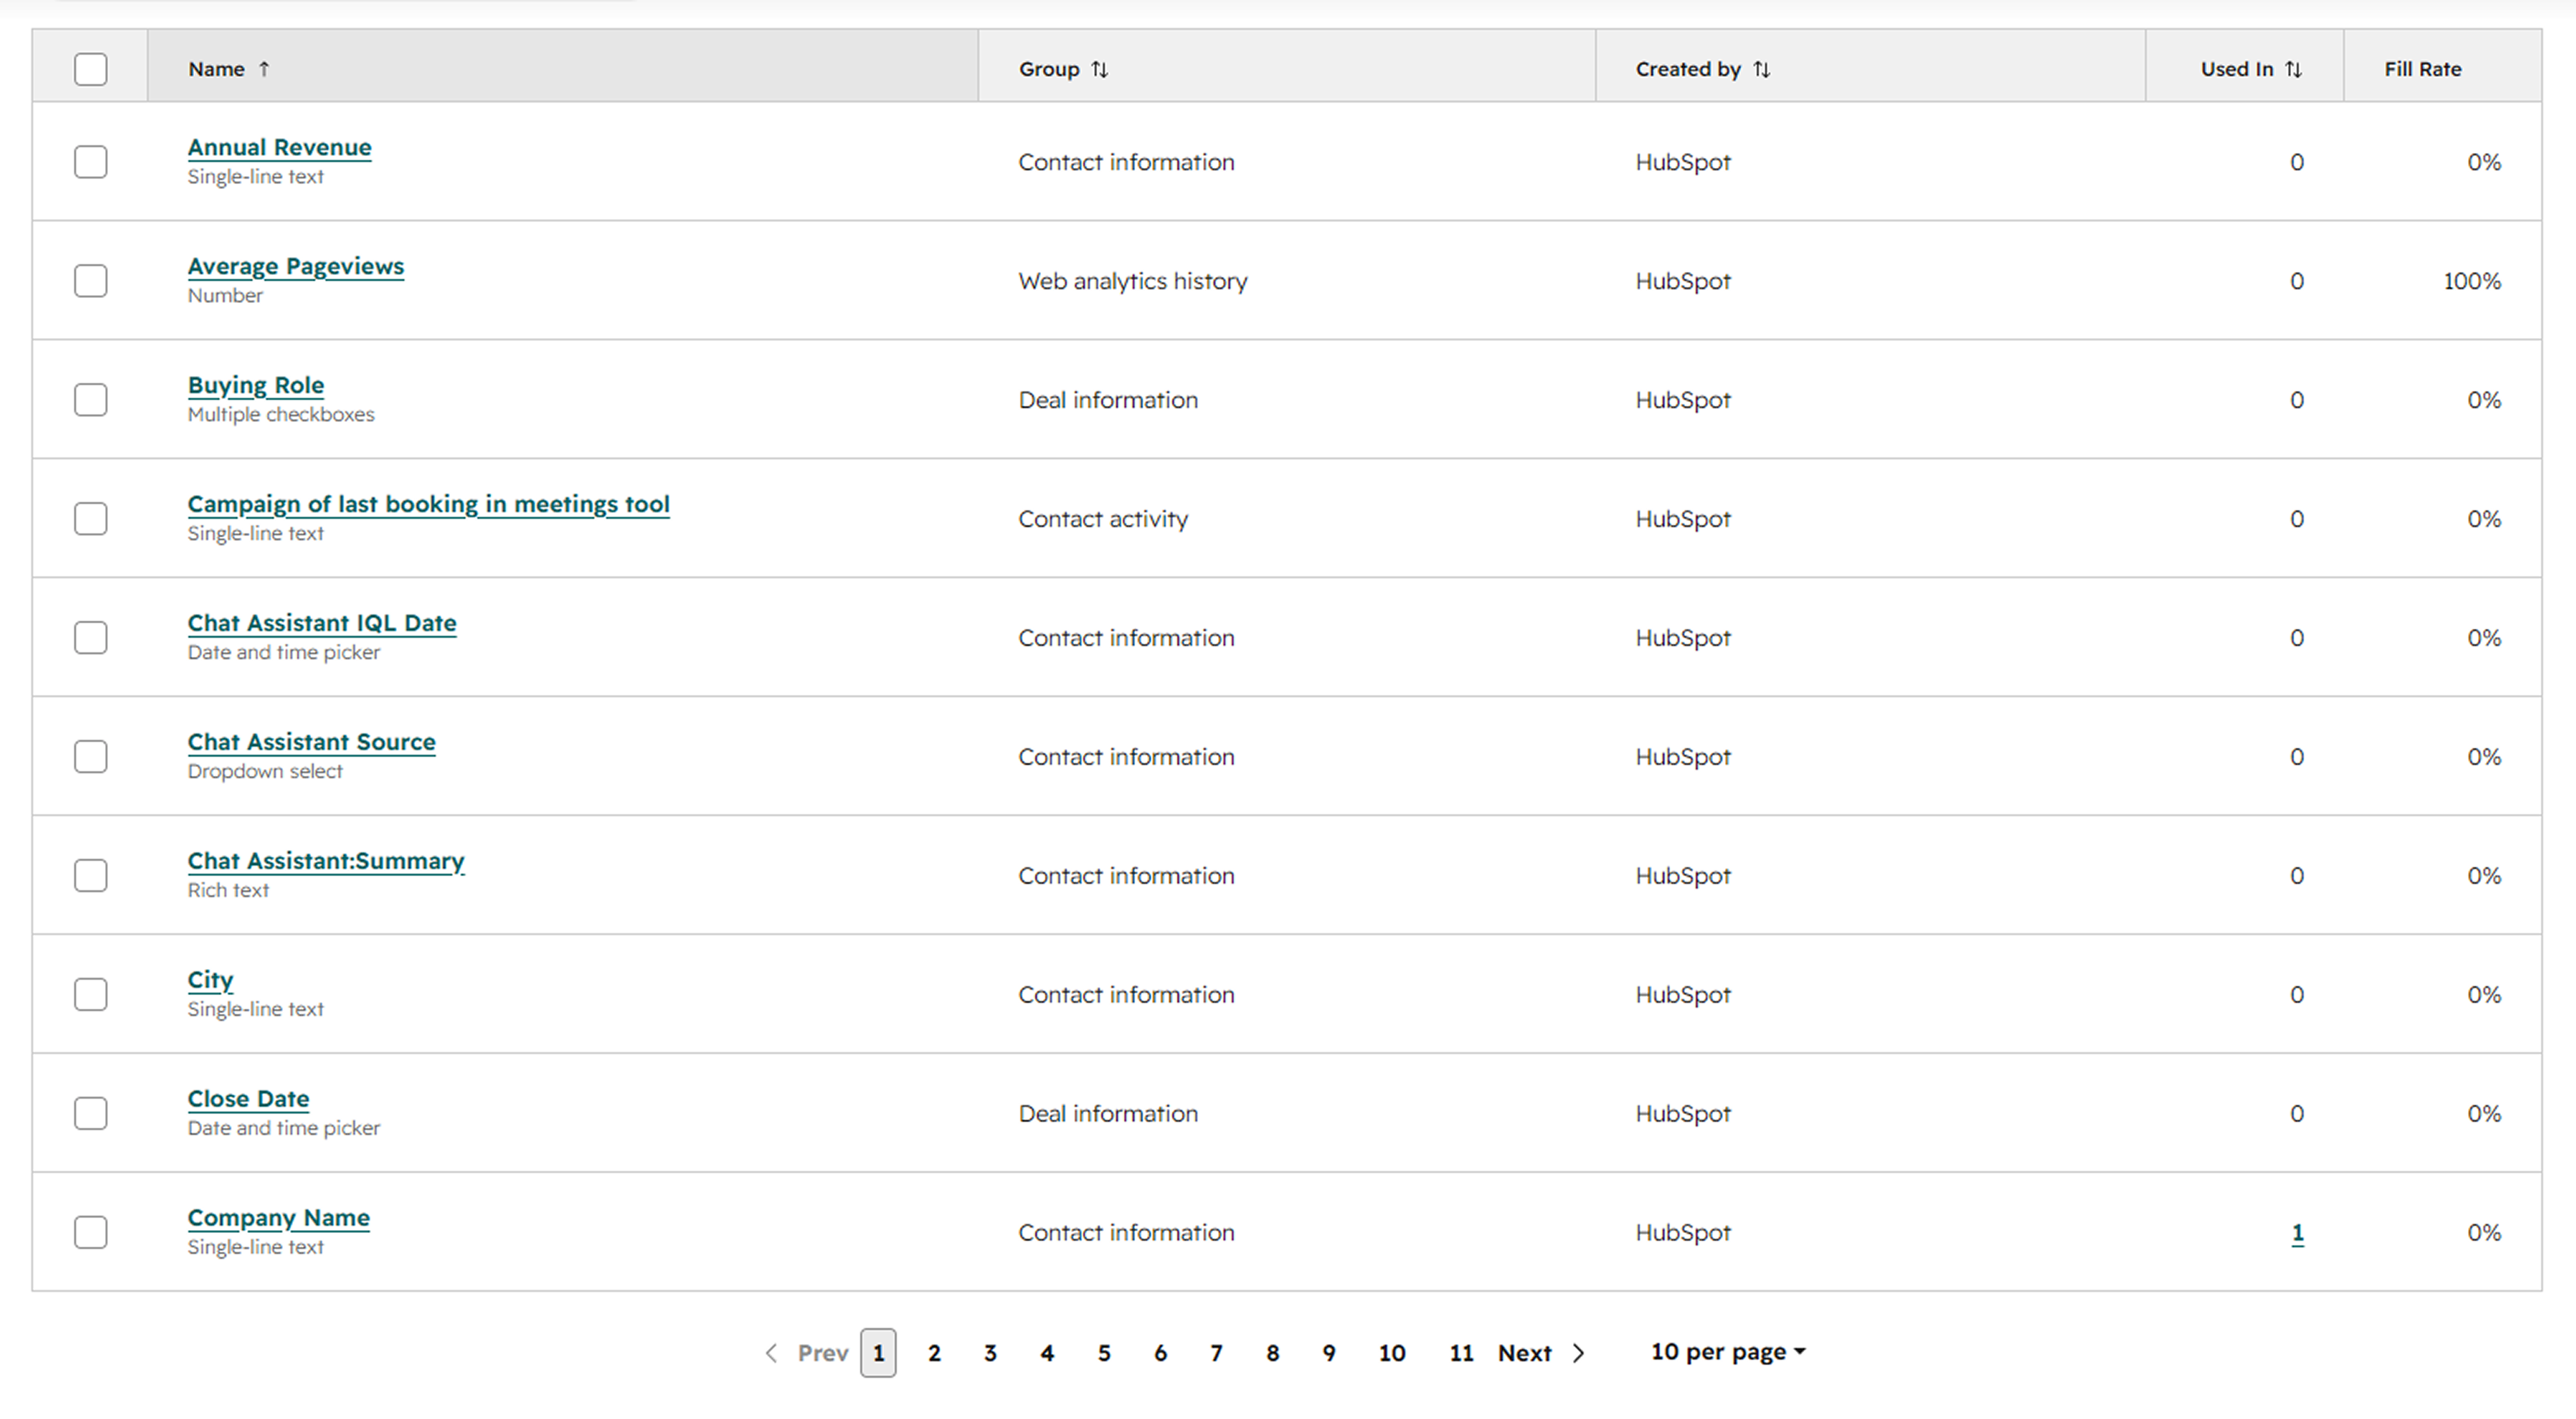Sort by Name using the arrow icon
The image size is (2576, 1419).
point(264,69)
